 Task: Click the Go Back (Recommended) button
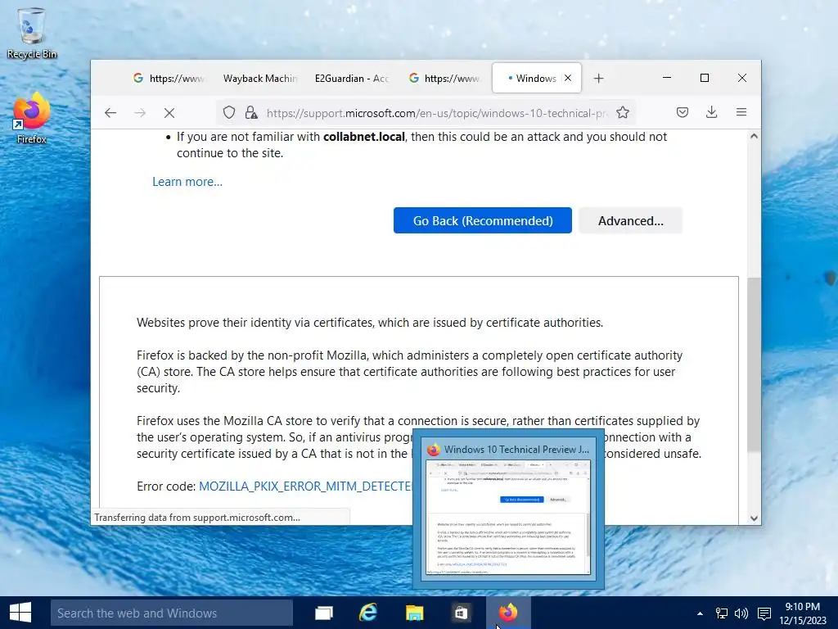(483, 220)
